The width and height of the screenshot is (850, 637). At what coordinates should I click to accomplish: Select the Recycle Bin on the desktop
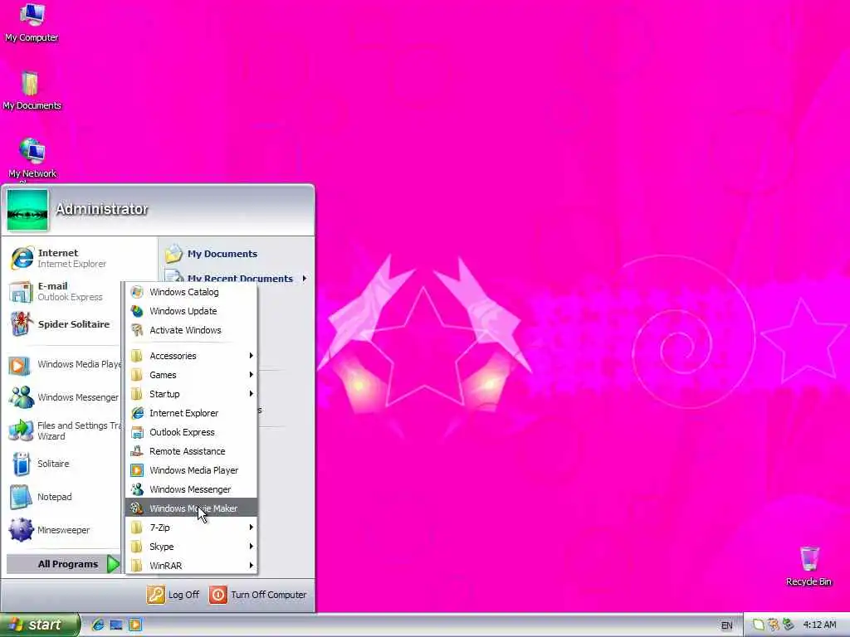[x=808, y=566]
